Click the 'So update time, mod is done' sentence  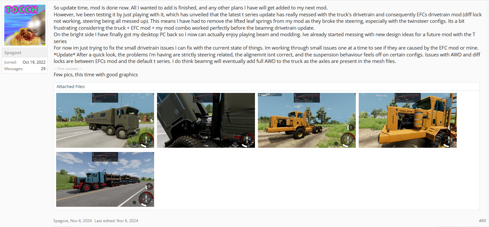pyautogui.click(x=191, y=8)
